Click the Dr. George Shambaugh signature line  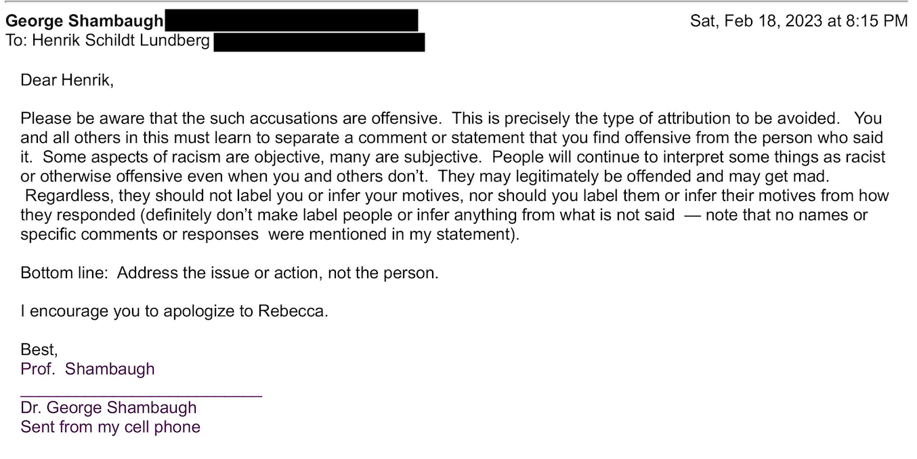pos(108,408)
